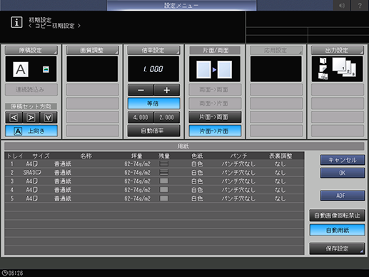Toggle 上向き orientation button

coord(31,131)
